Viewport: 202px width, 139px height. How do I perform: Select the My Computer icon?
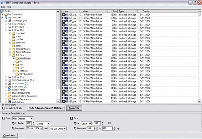[6, 18]
